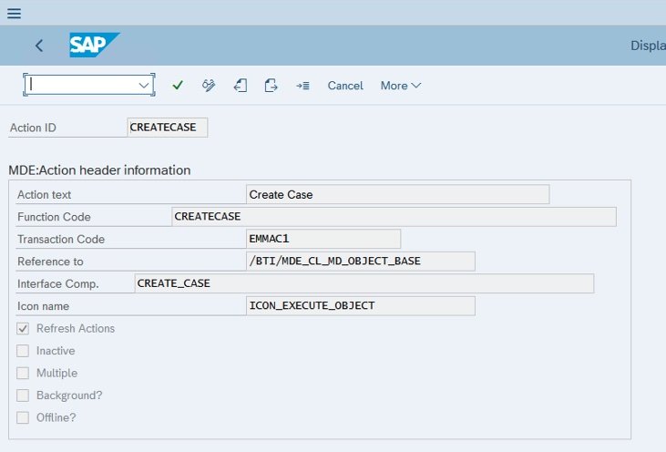Screen dimensions: 666x452
Task: Click the Transaction Code label
Action: pyautogui.click(x=61, y=239)
